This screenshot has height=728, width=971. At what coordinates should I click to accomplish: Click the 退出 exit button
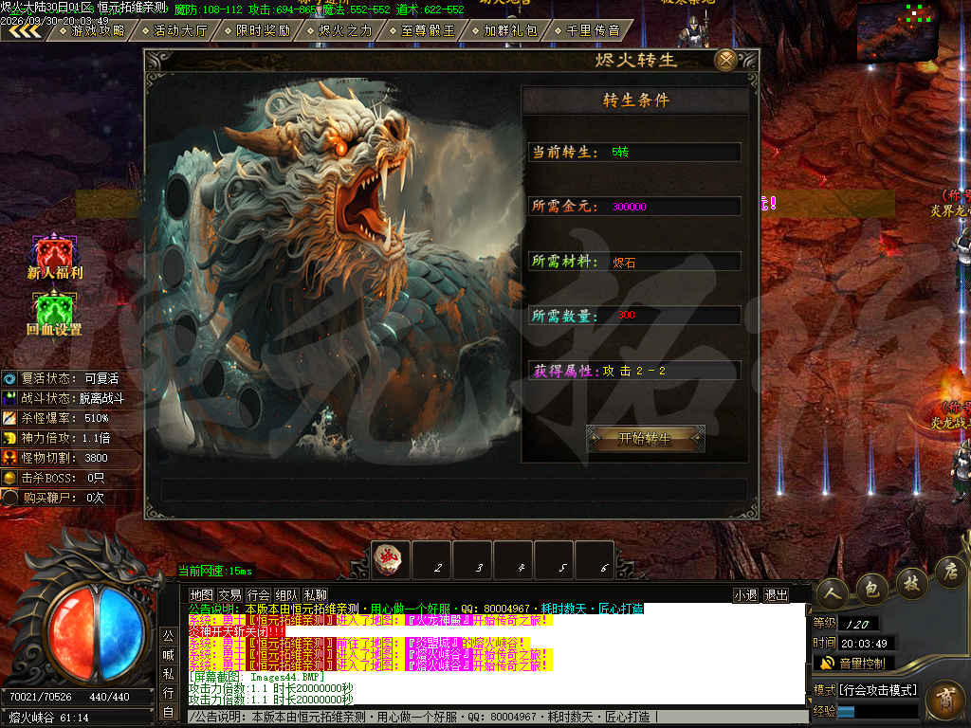pyautogui.click(x=776, y=595)
